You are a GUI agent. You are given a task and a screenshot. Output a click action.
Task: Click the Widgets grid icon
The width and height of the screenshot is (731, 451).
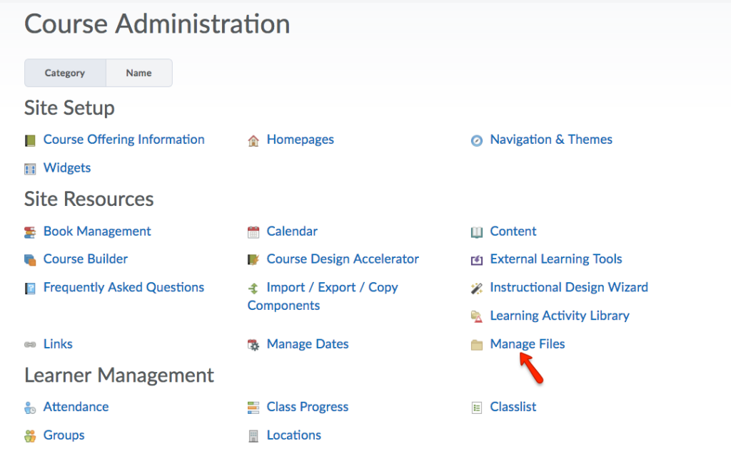pos(30,169)
